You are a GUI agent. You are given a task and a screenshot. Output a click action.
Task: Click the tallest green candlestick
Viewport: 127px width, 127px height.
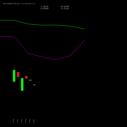tap(22, 84)
